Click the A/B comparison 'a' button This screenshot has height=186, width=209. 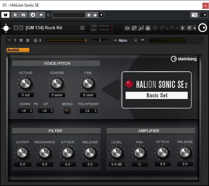33,15
